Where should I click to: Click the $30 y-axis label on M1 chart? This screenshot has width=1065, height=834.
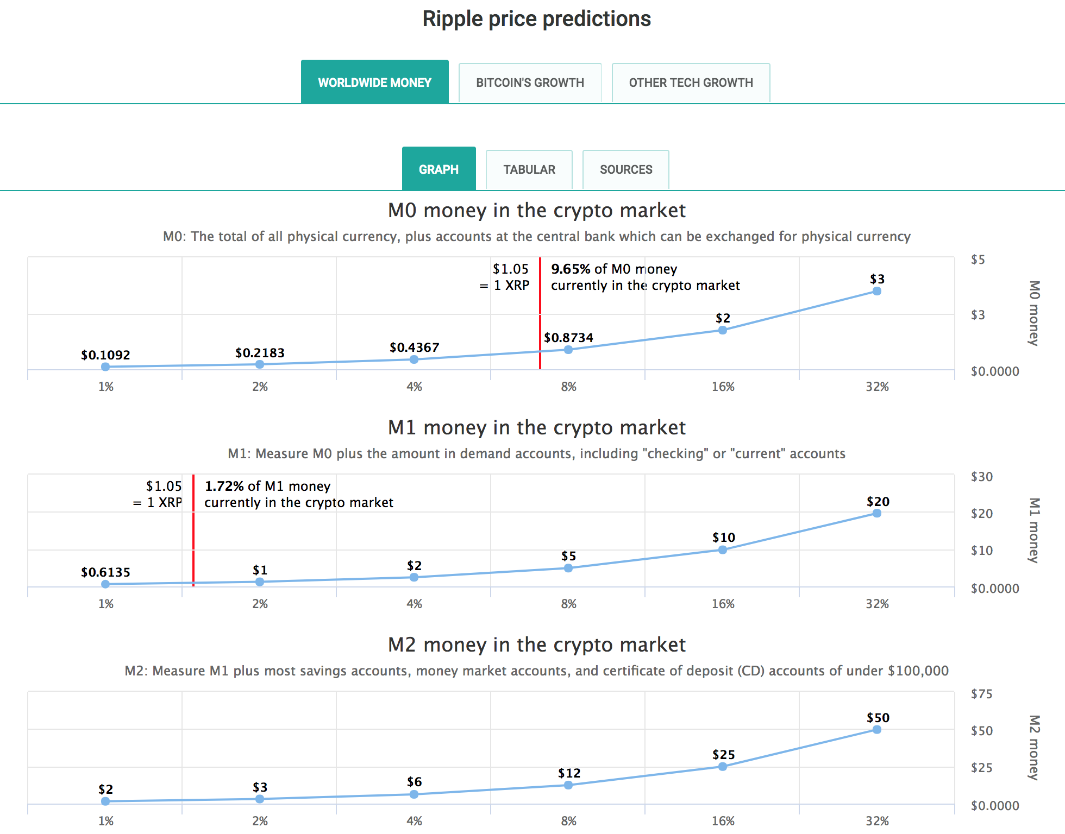(982, 477)
